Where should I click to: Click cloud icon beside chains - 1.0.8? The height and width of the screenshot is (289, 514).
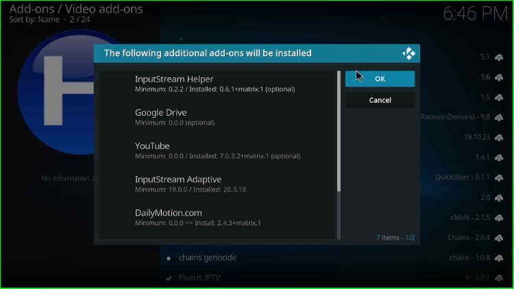coord(499,258)
